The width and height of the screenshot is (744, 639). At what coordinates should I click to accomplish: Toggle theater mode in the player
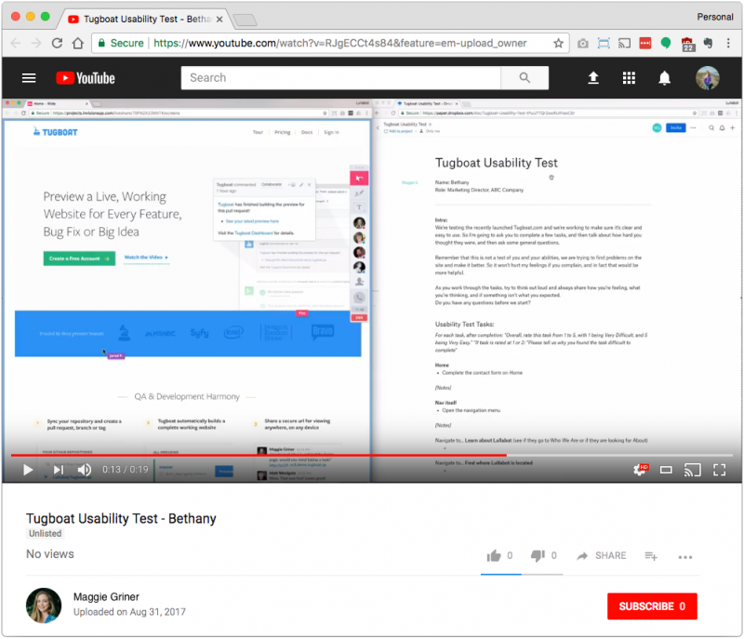[x=665, y=470]
